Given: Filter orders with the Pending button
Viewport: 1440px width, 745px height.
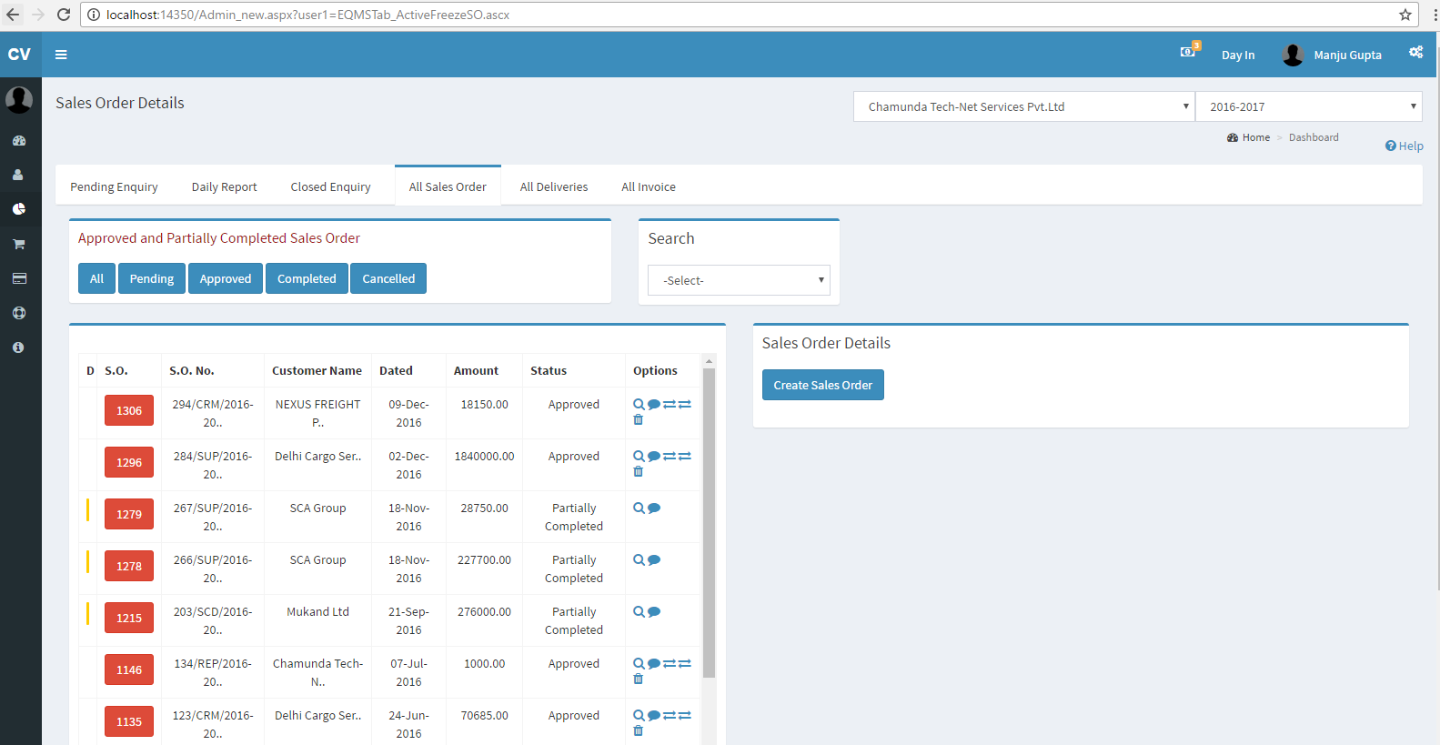Looking at the screenshot, I should [152, 278].
